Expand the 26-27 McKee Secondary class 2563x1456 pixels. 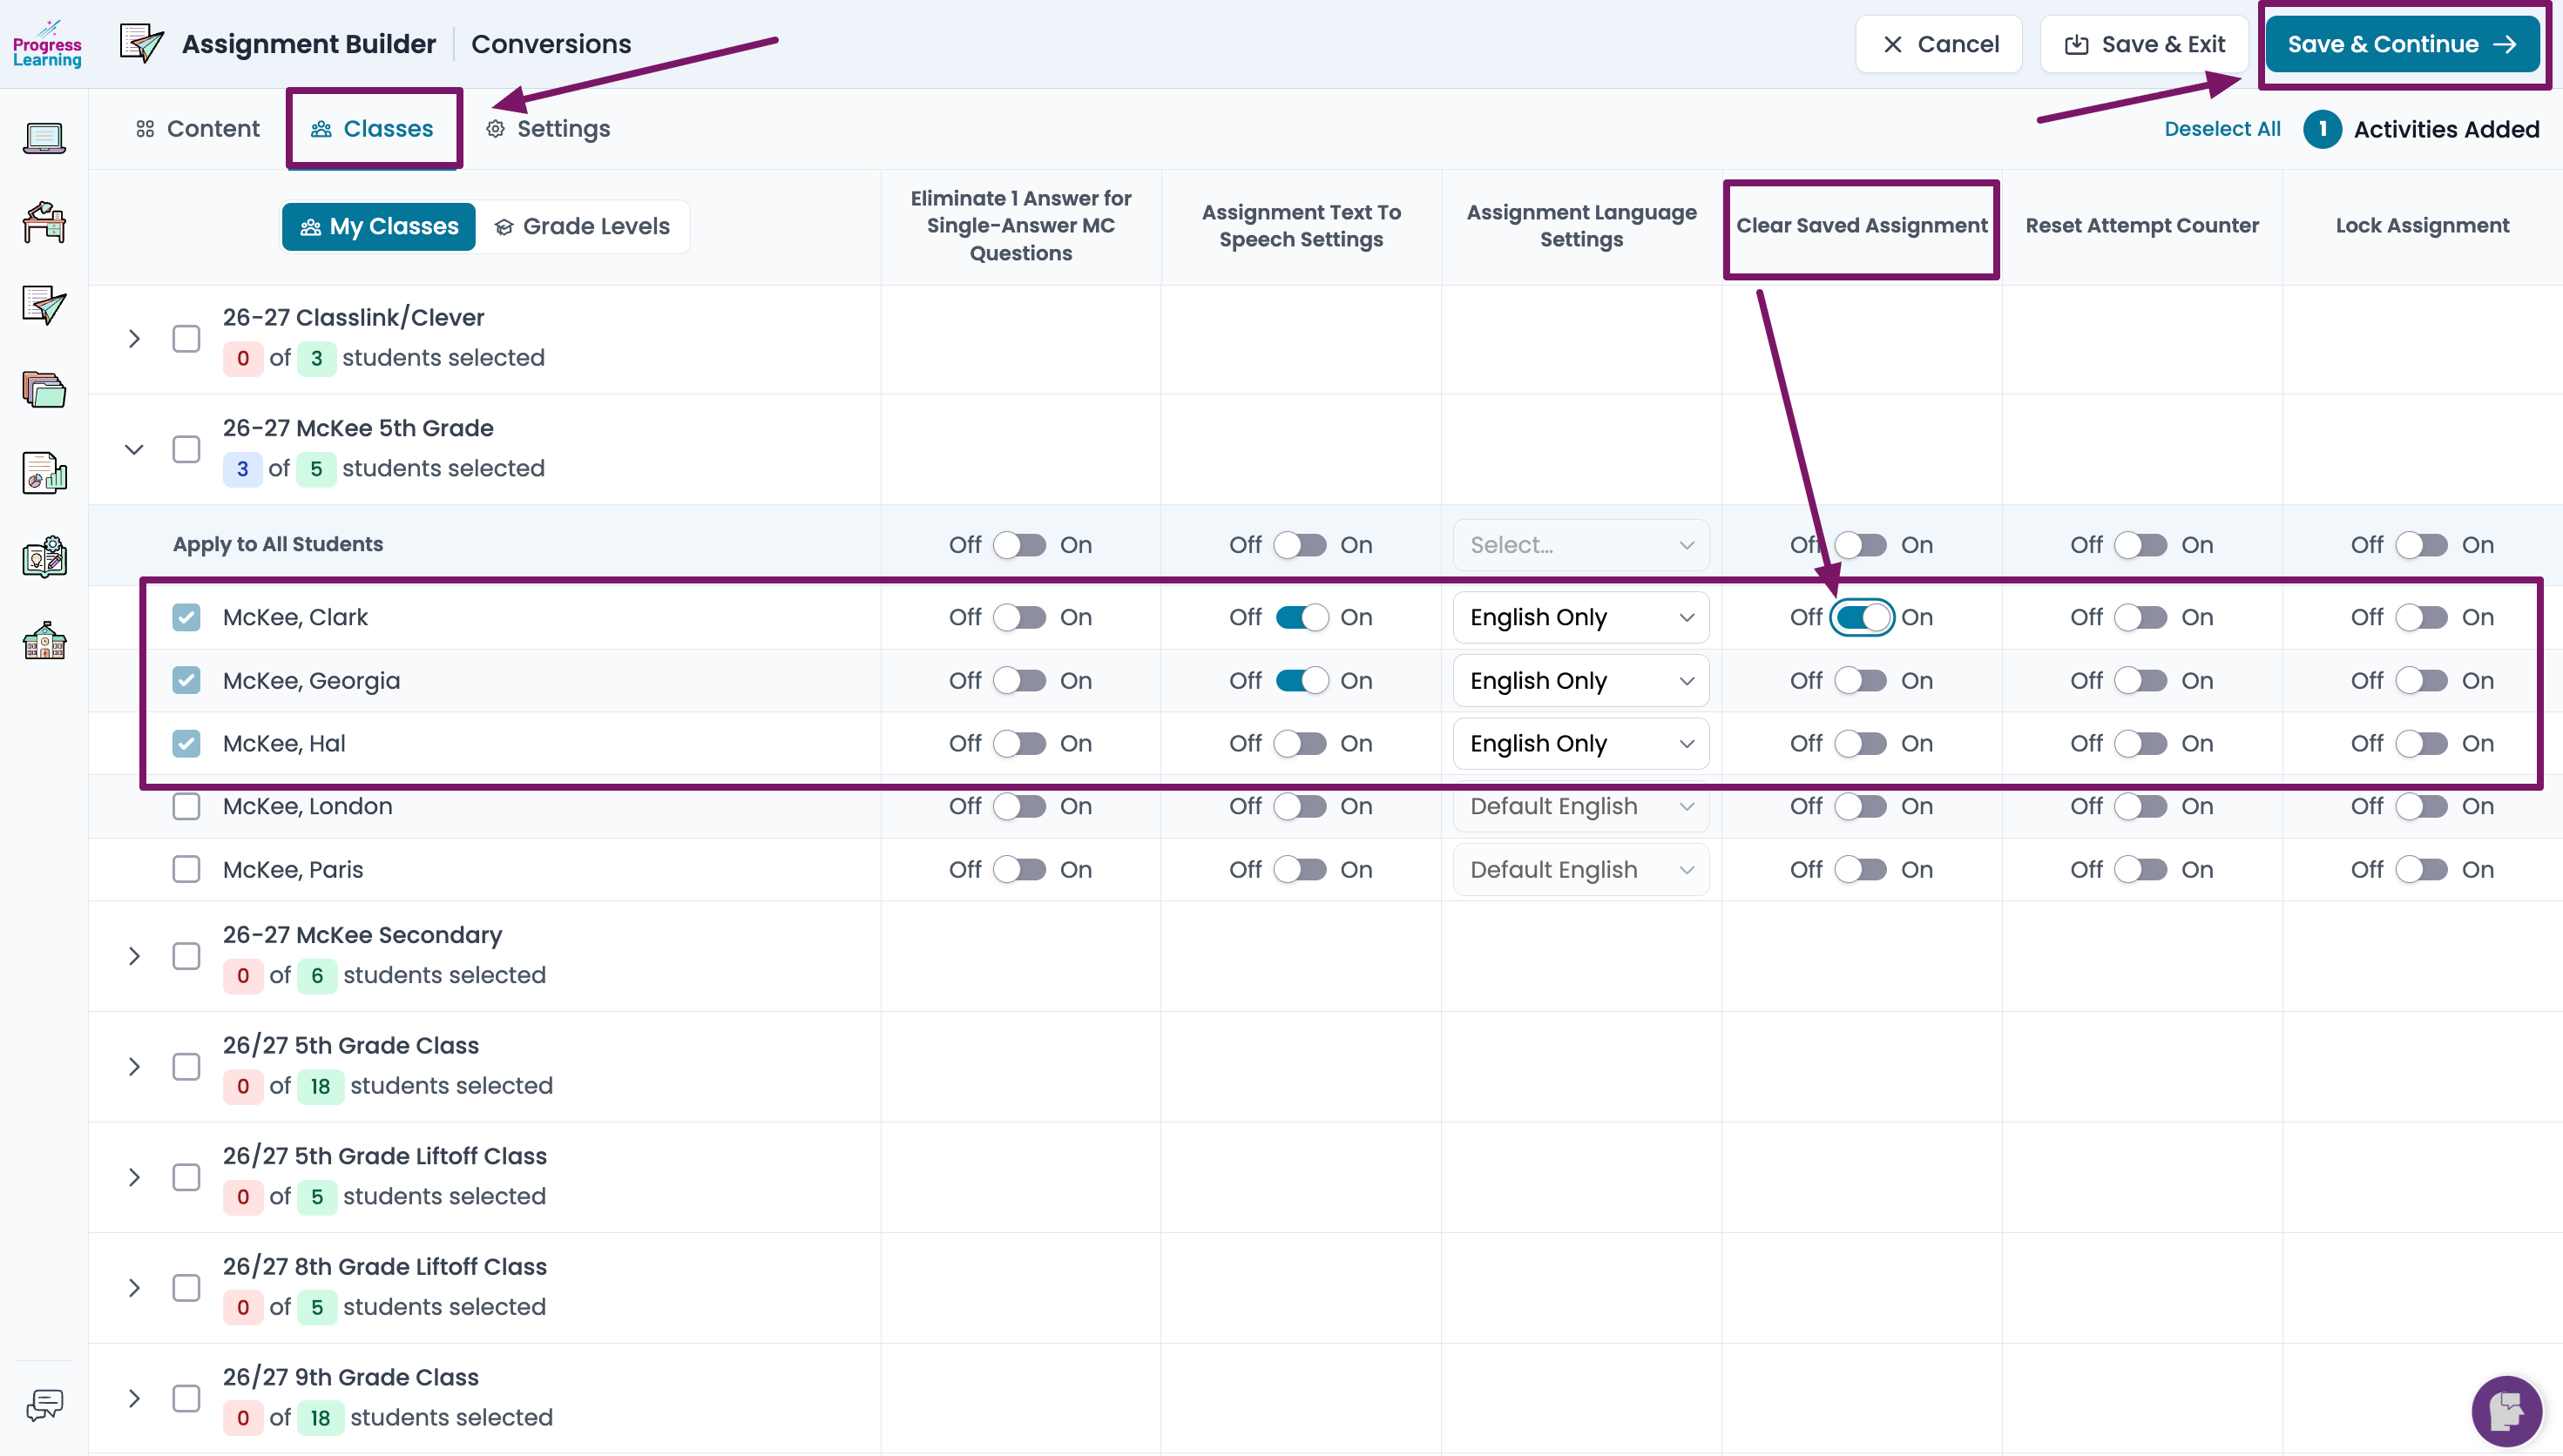(x=134, y=956)
